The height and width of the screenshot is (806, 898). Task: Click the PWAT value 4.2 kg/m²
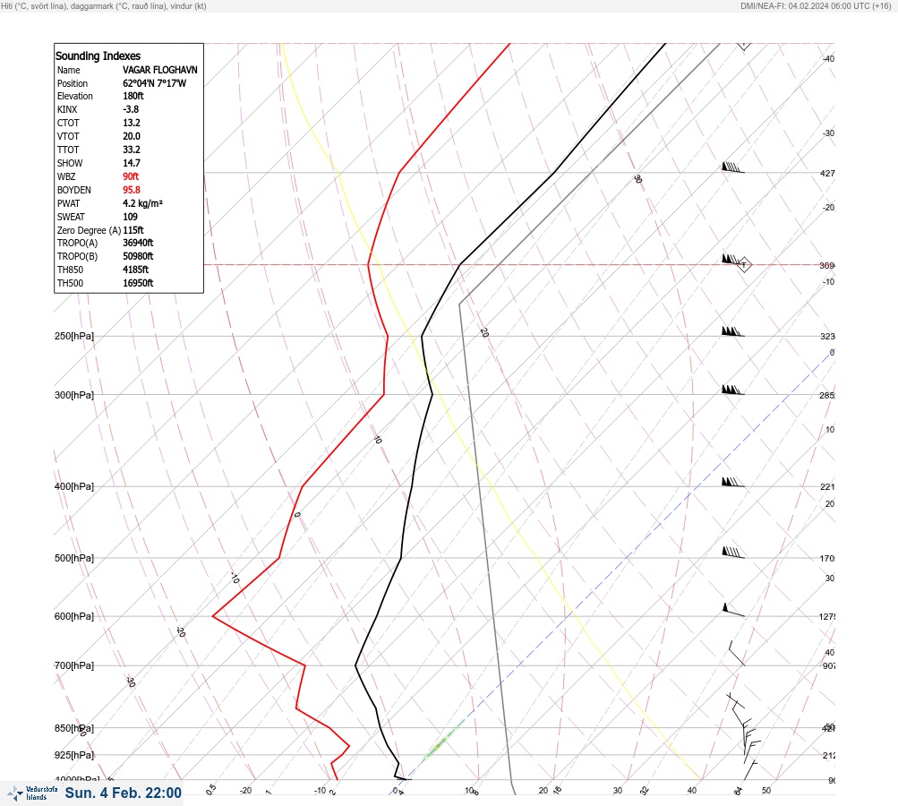tap(142, 203)
